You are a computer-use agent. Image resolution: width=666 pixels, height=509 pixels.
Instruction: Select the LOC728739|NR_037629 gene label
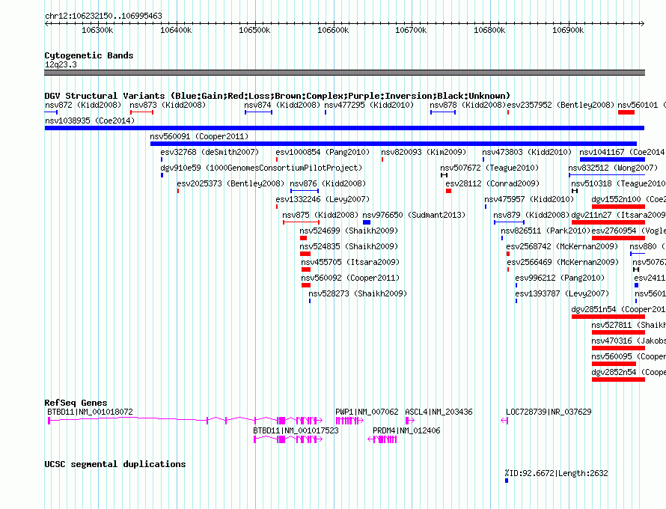tap(549, 412)
